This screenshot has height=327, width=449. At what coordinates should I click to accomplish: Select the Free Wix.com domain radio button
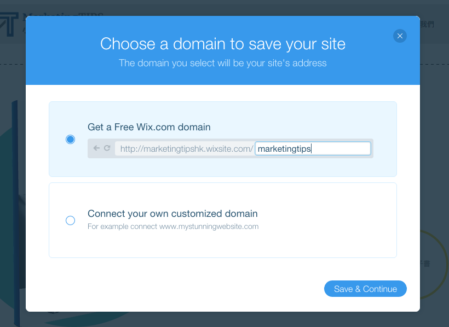(x=70, y=140)
